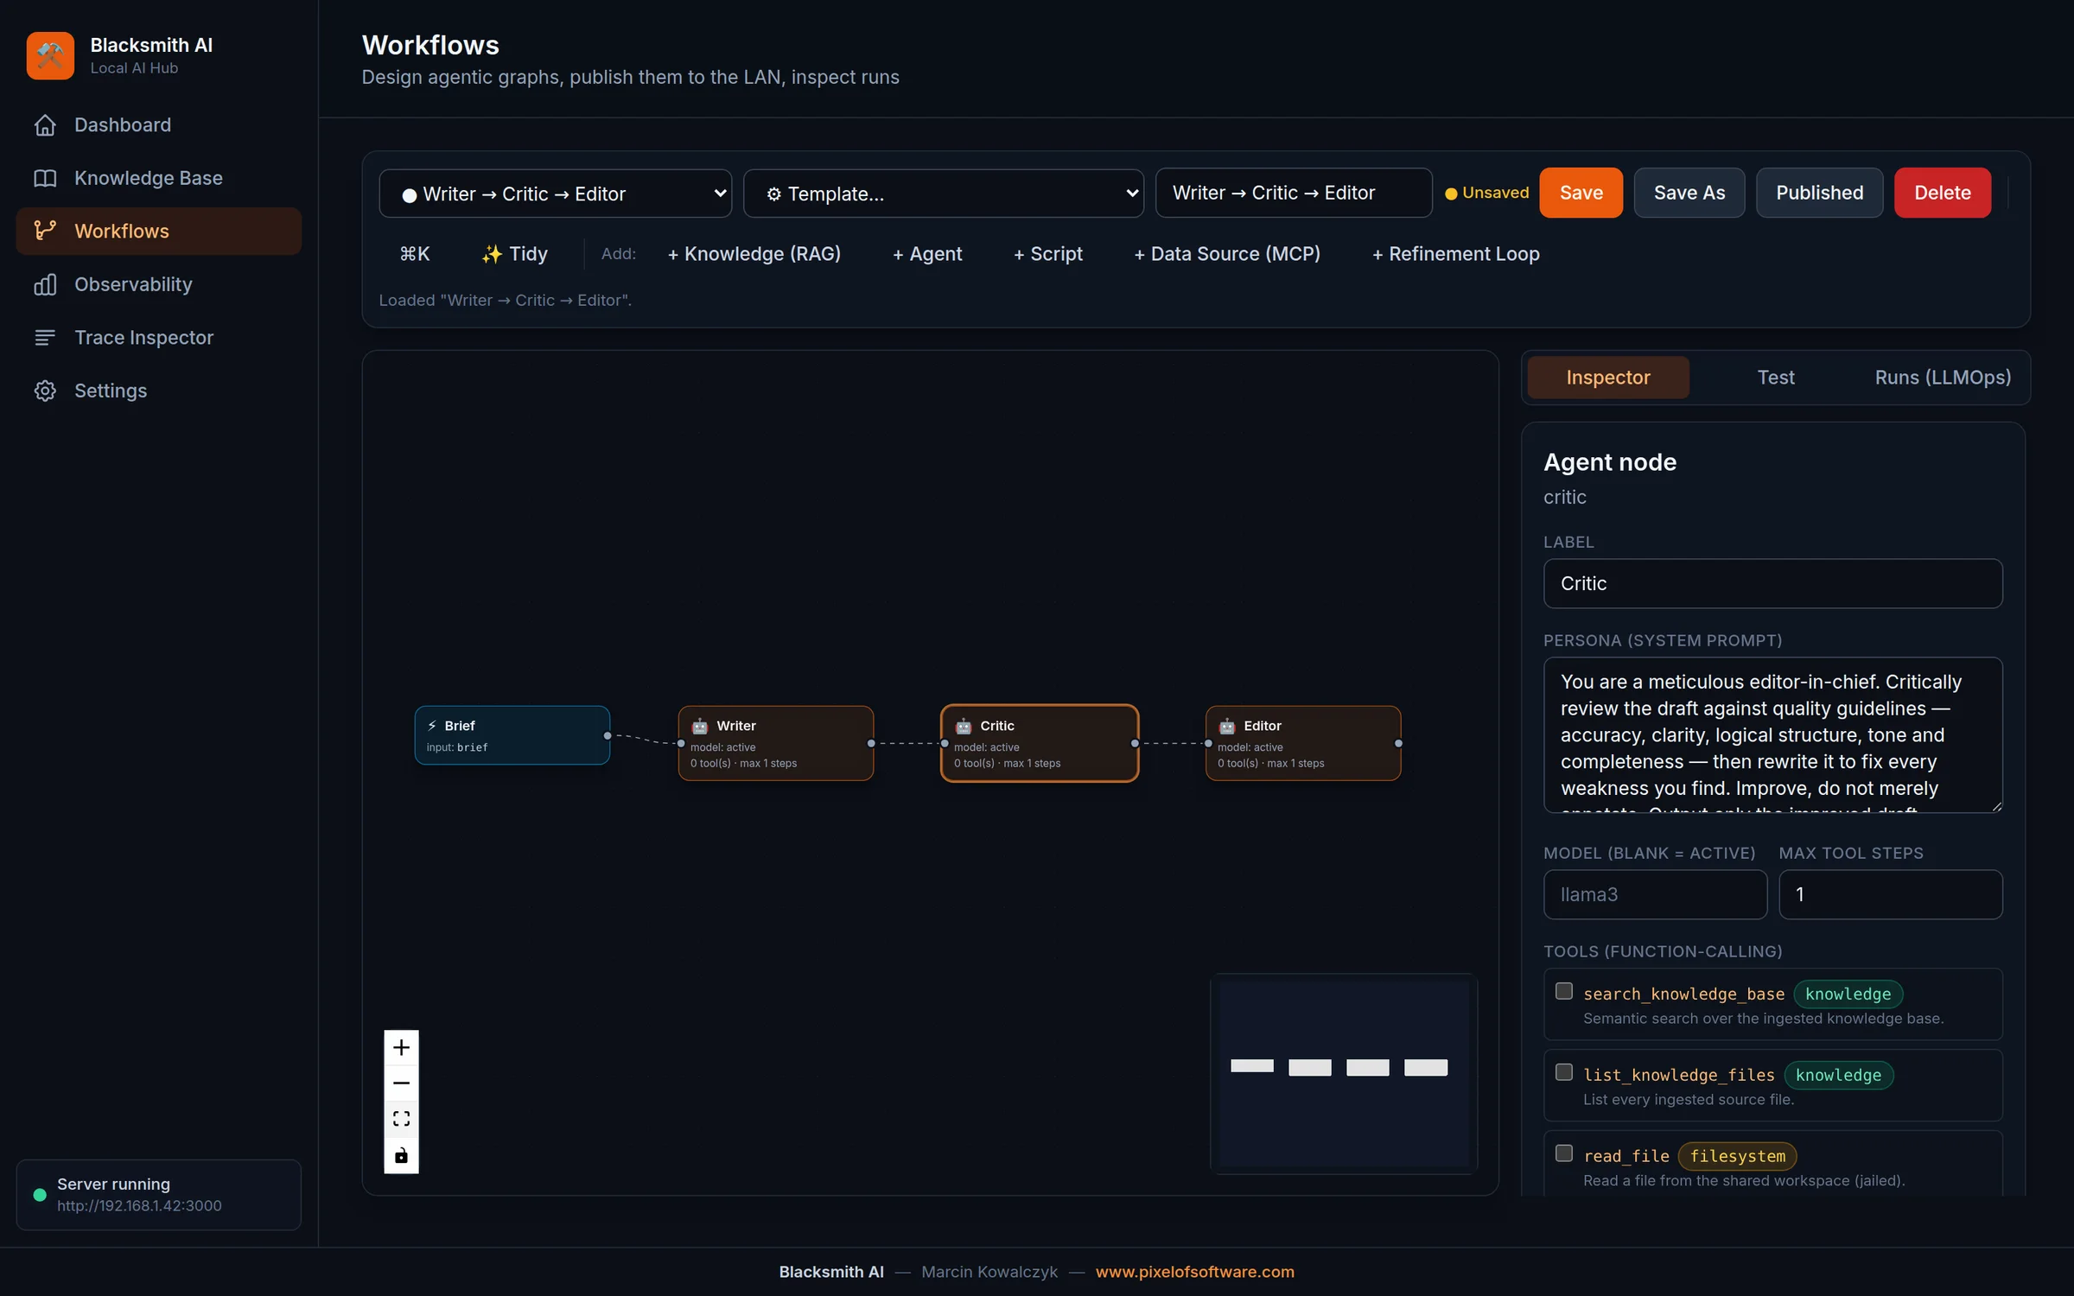Viewport: 2074px width, 1296px height.
Task: Click the Blacksmith AI hammer logo
Action: coord(50,55)
